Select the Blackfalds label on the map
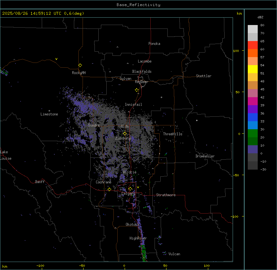The image size is (277, 270). 142,72
